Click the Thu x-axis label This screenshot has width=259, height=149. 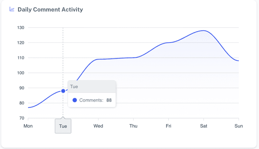coord(133,126)
